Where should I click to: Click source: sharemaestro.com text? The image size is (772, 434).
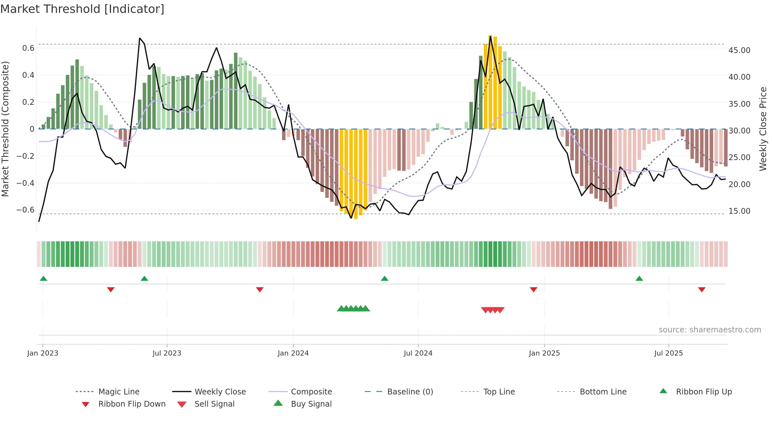point(710,330)
